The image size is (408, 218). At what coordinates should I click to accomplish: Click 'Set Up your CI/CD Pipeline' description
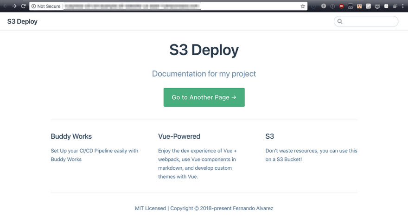[95, 155]
